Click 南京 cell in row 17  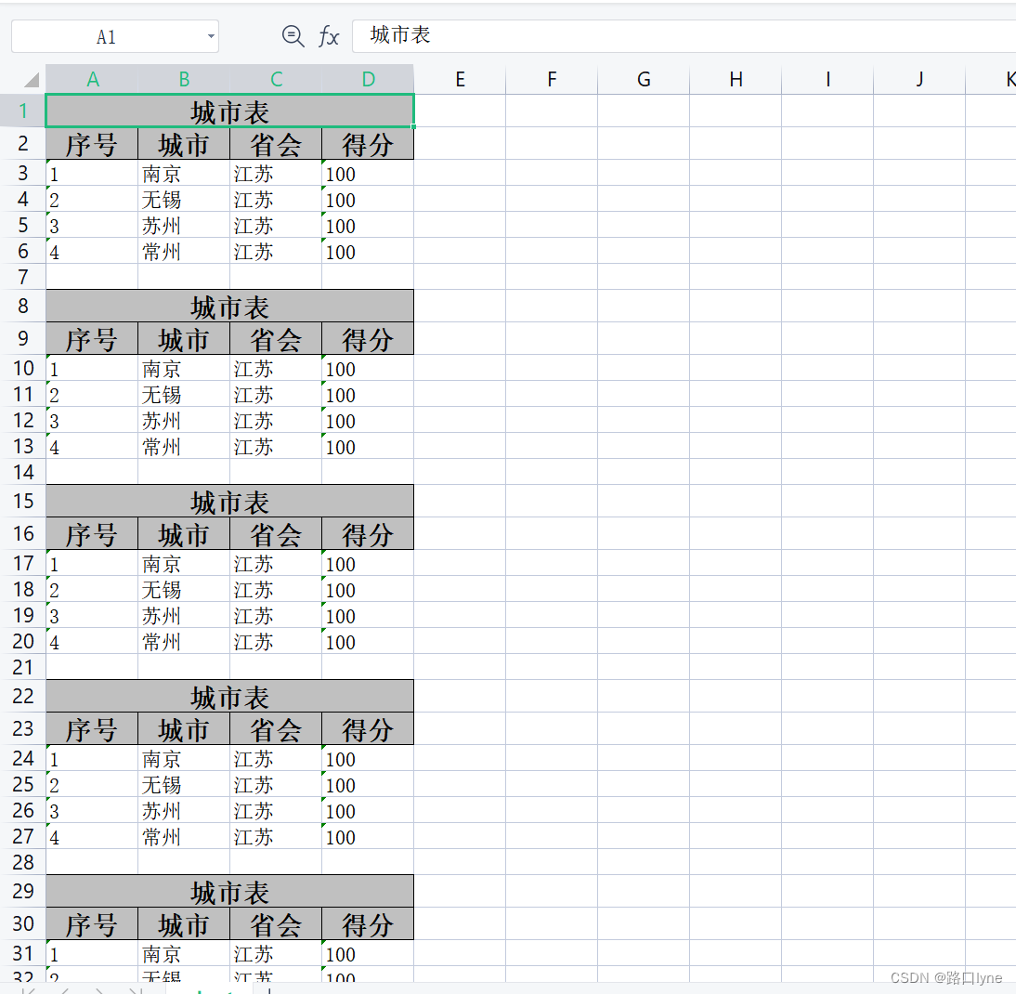click(184, 563)
